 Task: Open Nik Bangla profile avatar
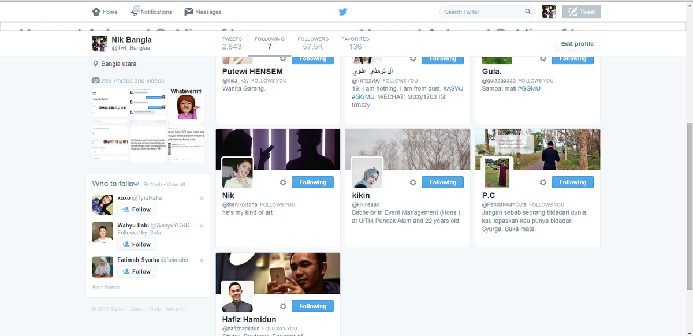point(99,44)
